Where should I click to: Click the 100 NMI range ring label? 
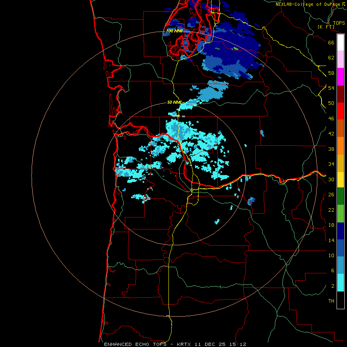tap(174, 31)
